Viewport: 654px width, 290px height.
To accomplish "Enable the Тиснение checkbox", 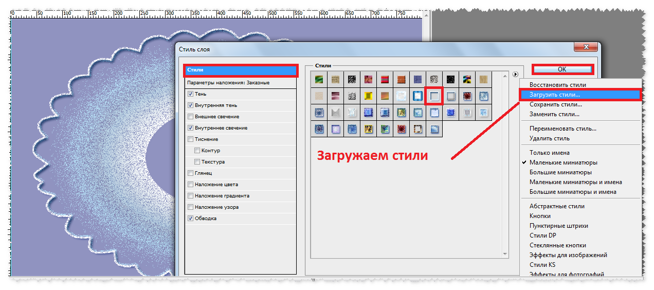I will (191, 139).
